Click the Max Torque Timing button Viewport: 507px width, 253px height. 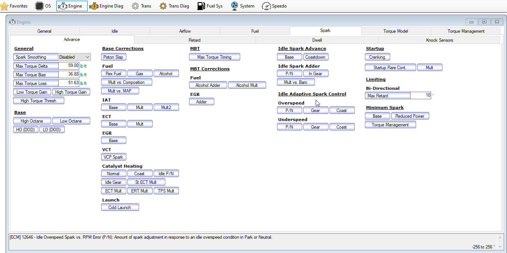pyautogui.click(x=214, y=57)
